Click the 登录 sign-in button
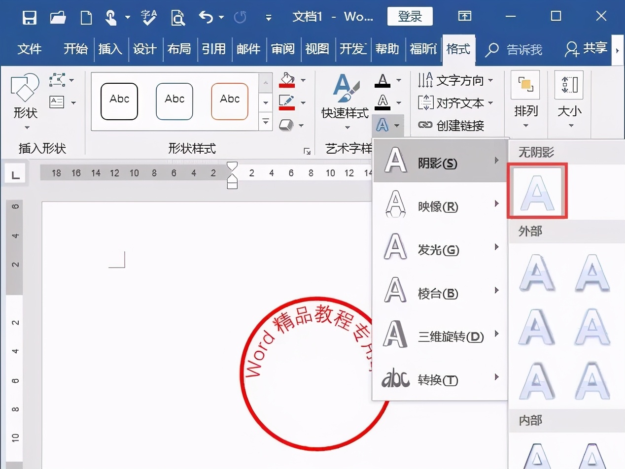625x469 pixels. tap(410, 16)
